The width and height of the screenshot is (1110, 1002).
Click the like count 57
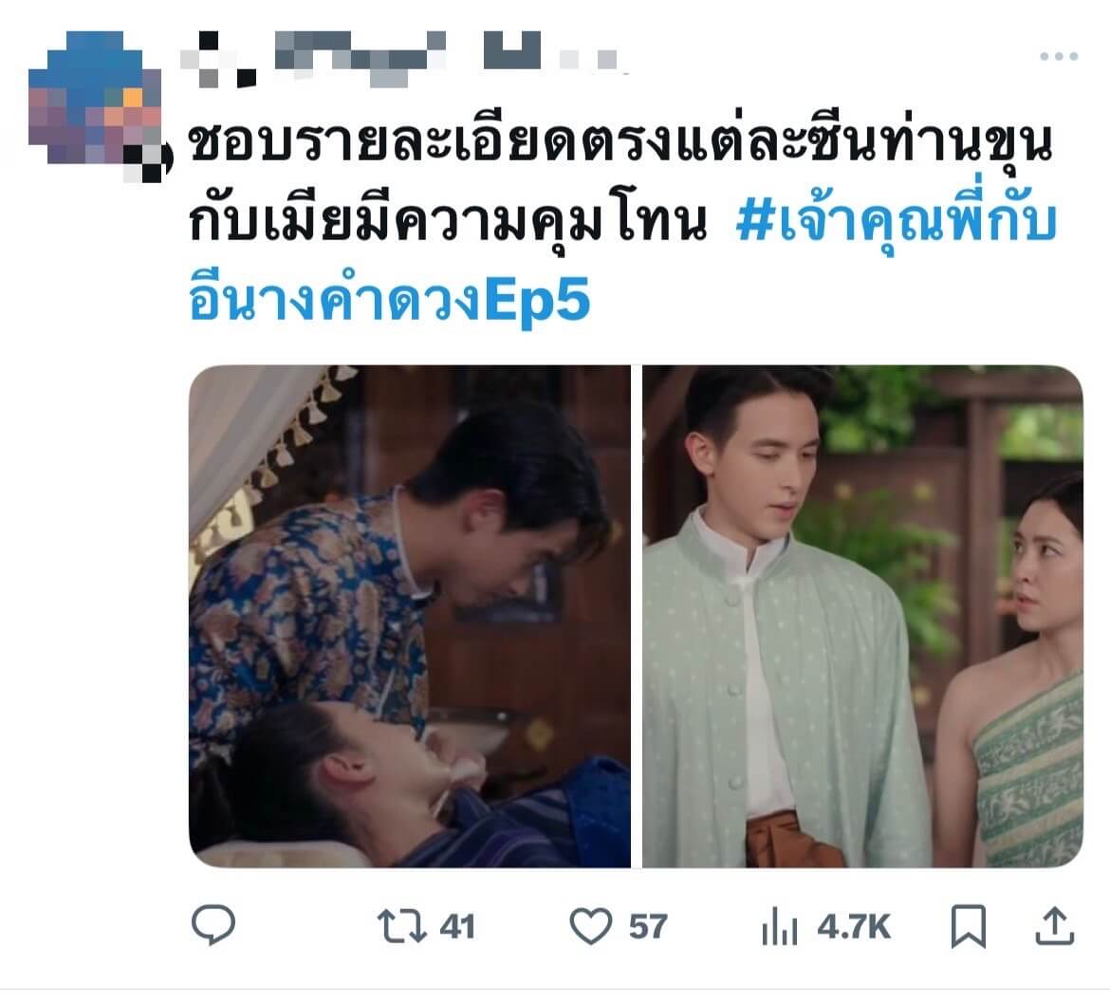pyautogui.click(x=648, y=927)
